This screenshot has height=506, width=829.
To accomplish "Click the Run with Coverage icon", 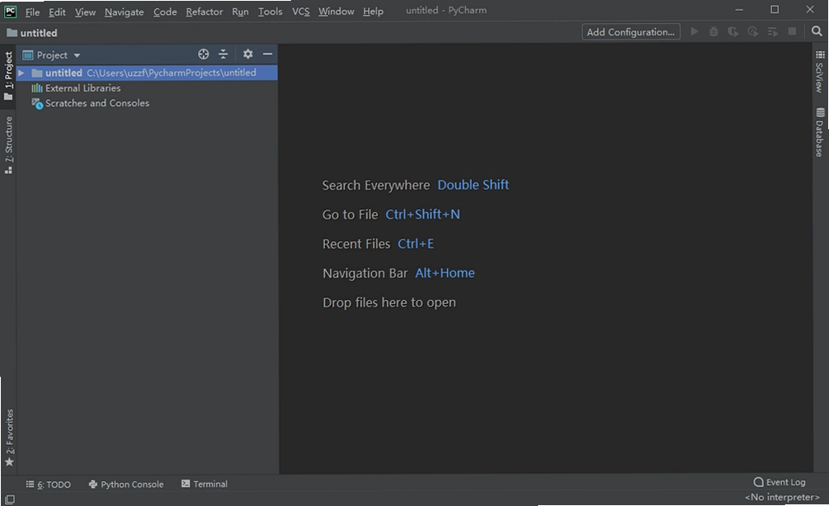I will click(732, 31).
